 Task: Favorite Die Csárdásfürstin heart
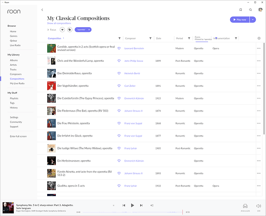pyautogui.click(x=119, y=98)
